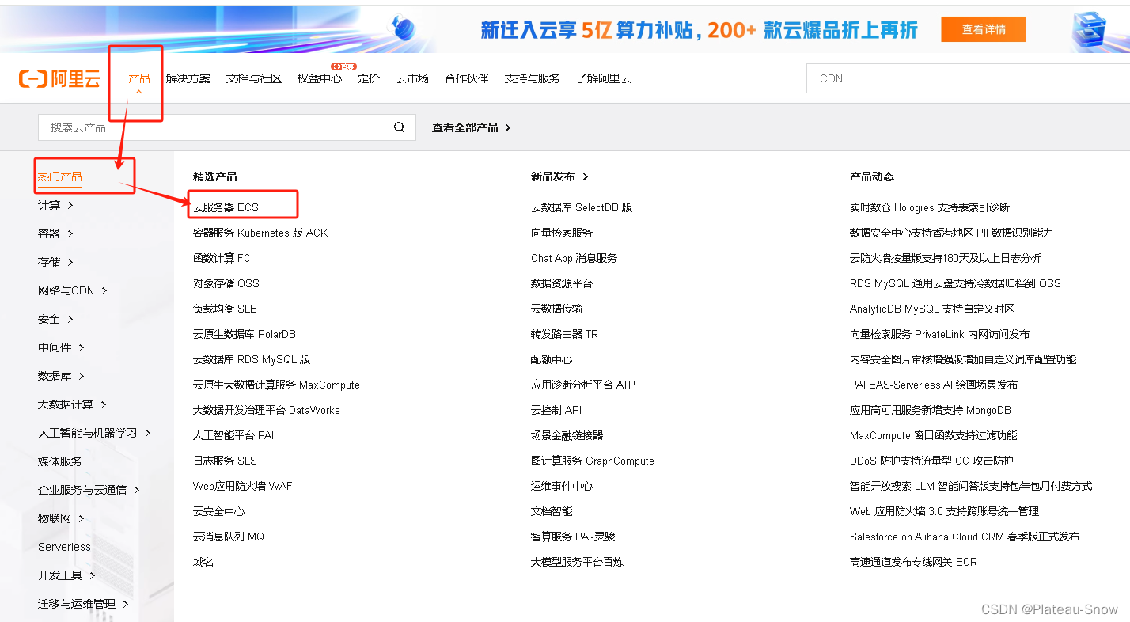This screenshot has width=1130, height=622.
Task: Open 应用诊断分析平台 ATP
Action: pos(583,385)
